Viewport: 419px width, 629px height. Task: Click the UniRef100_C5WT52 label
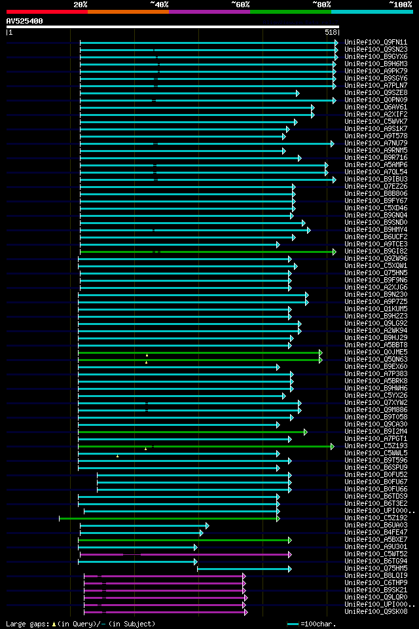(376, 555)
